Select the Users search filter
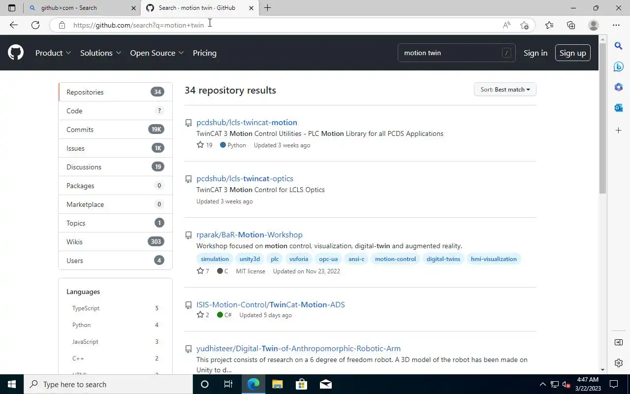Image resolution: width=630 pixels, height=394 pixels. coord(115,261)
